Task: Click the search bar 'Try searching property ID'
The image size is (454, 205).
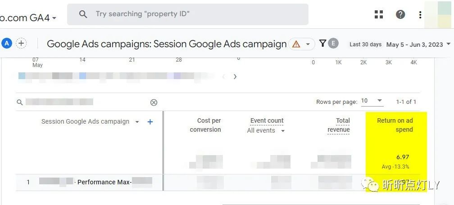Action: [188, 14]
